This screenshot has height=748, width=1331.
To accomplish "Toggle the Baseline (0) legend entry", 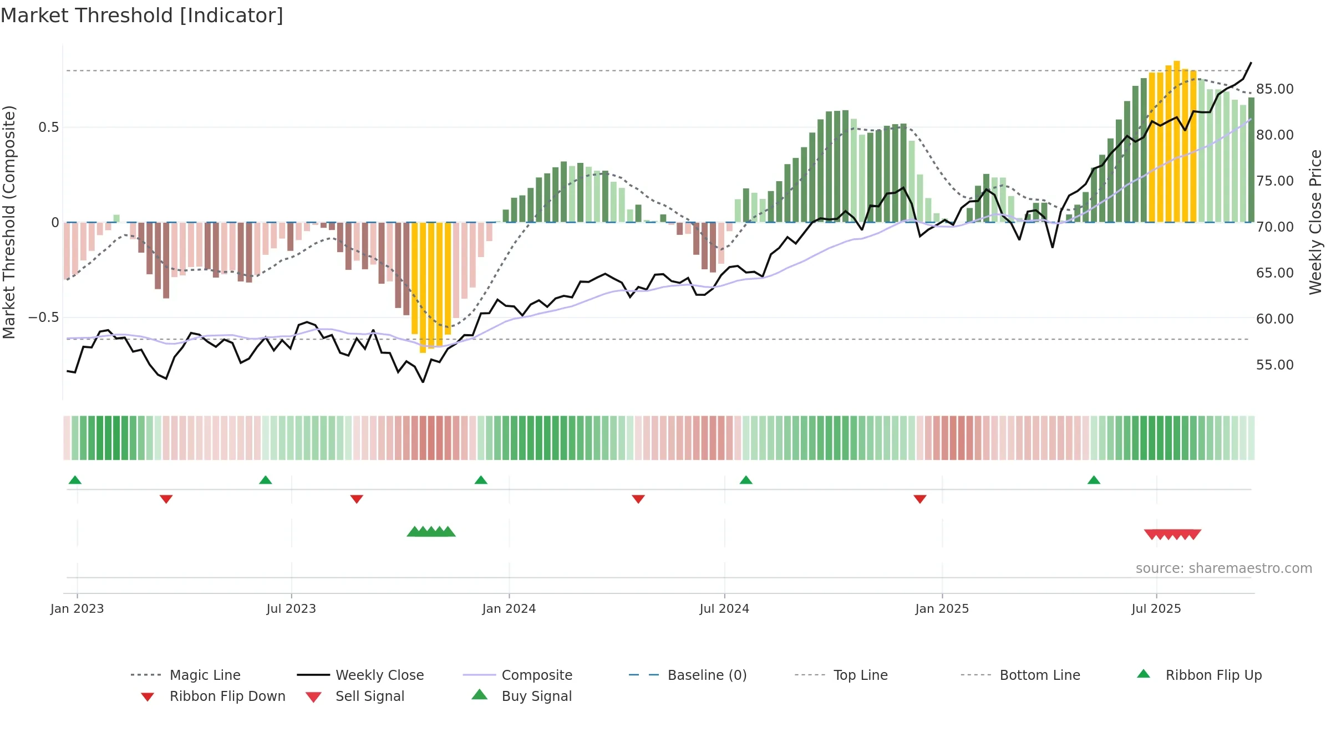I will 688,675.
